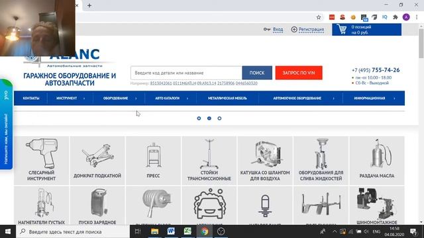Open File Explorer from the taskbar
The width and height of the screenshot is (424, 238).
point(154,231)
